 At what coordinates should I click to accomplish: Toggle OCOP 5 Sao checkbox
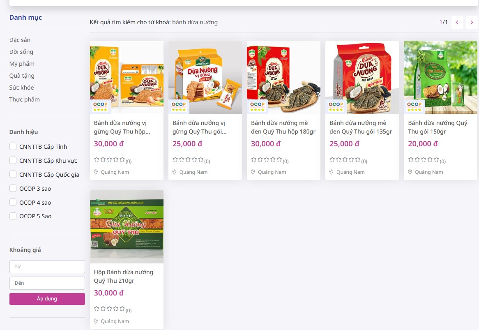coord(13,216)
